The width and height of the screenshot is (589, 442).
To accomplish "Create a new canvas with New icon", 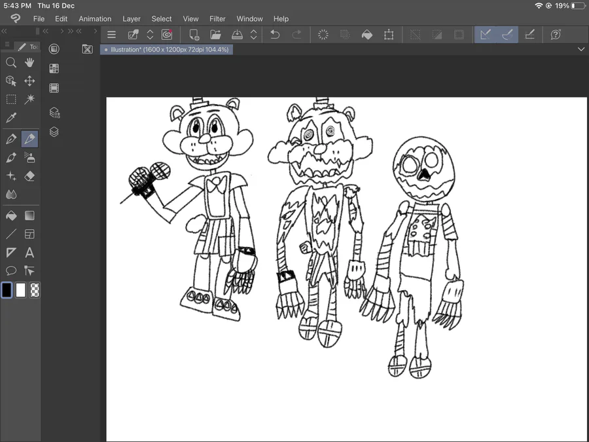I will point(194,35).
